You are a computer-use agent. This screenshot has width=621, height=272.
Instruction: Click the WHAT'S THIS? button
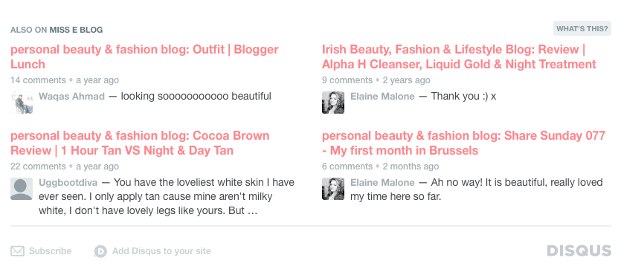(x=582, y=28)
